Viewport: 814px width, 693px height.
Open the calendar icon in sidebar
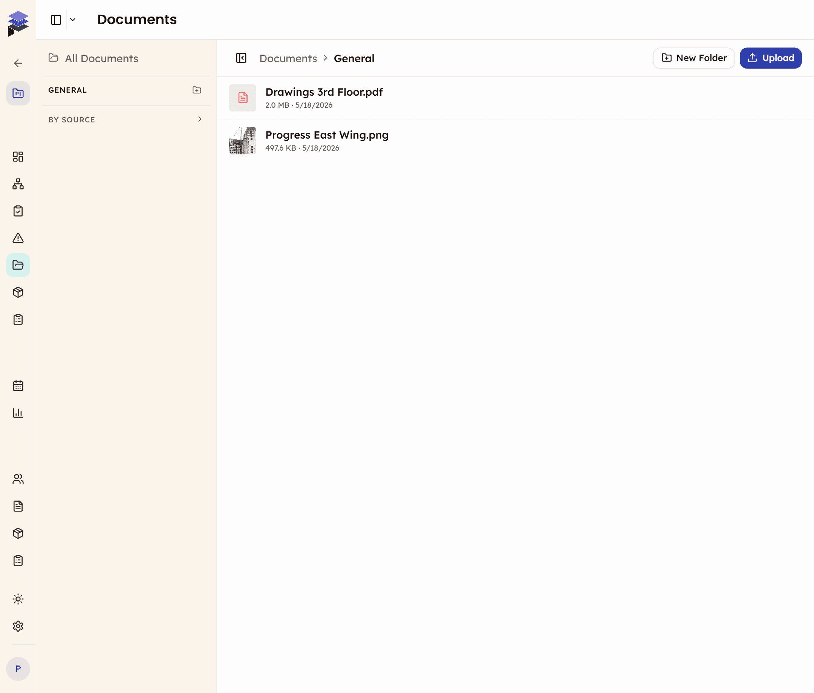point(18,386)
